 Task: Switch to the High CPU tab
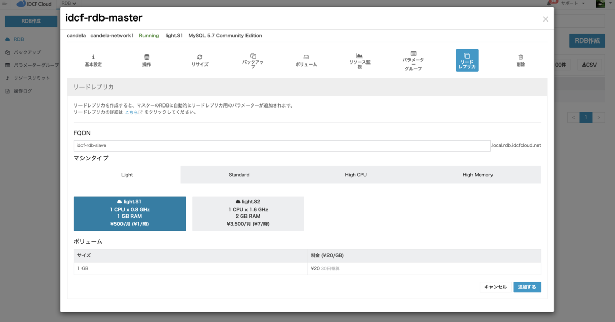pyautogui.click(x=356, y=175)
